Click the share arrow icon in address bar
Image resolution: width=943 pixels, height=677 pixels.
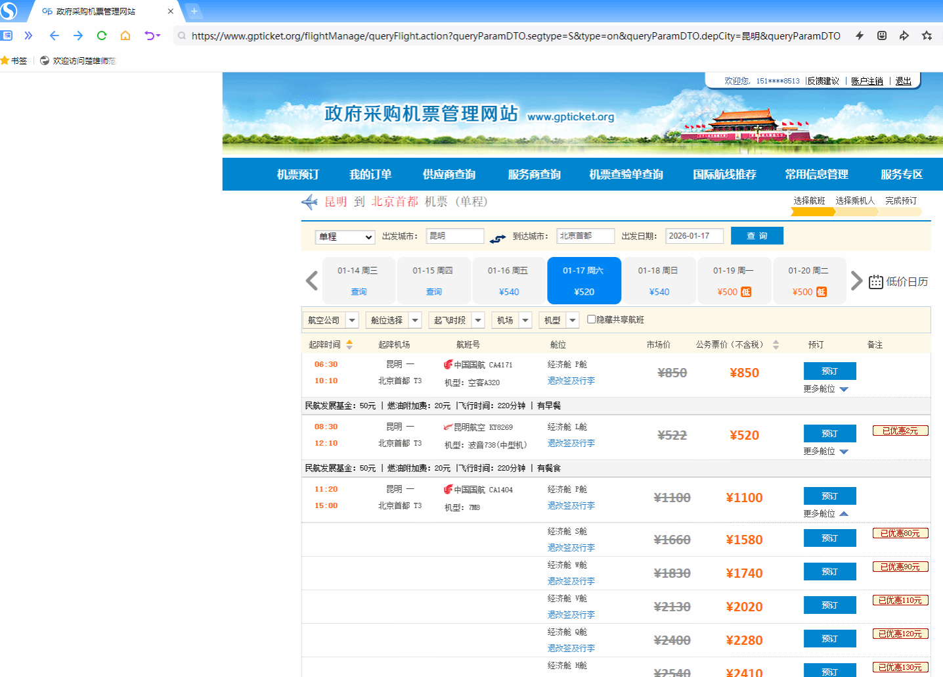[x=904, y=35]
